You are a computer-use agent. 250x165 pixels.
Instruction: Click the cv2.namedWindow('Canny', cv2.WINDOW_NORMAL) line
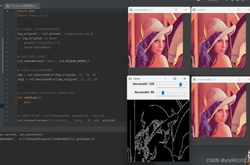tap(53, 61)
